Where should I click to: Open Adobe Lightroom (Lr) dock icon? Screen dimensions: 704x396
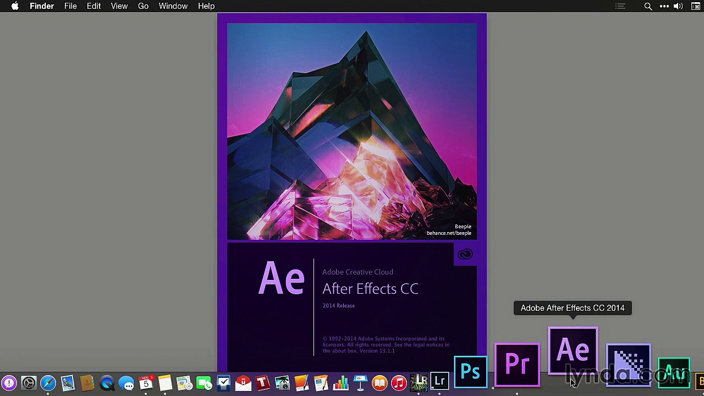439,382
